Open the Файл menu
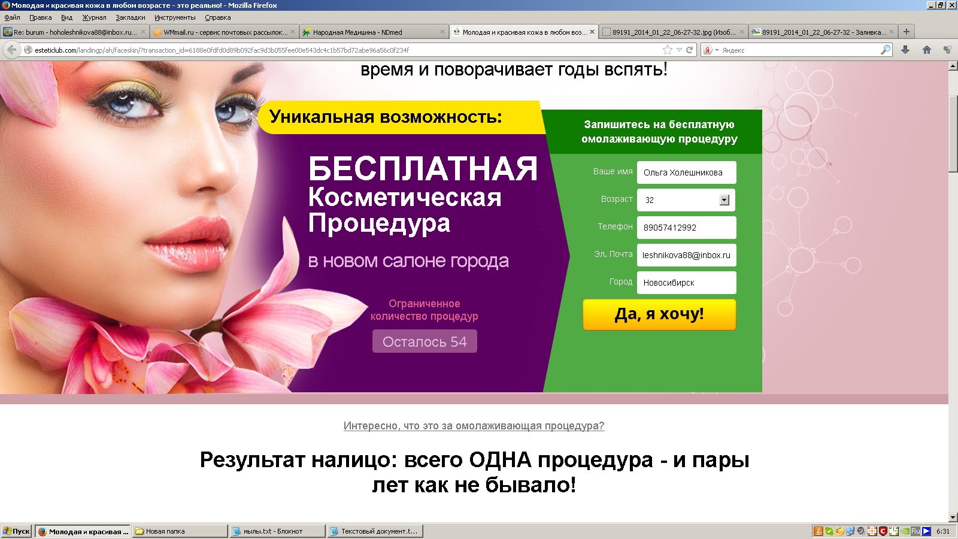The width and height of the screenshot is (958, 539). point(12,17)
